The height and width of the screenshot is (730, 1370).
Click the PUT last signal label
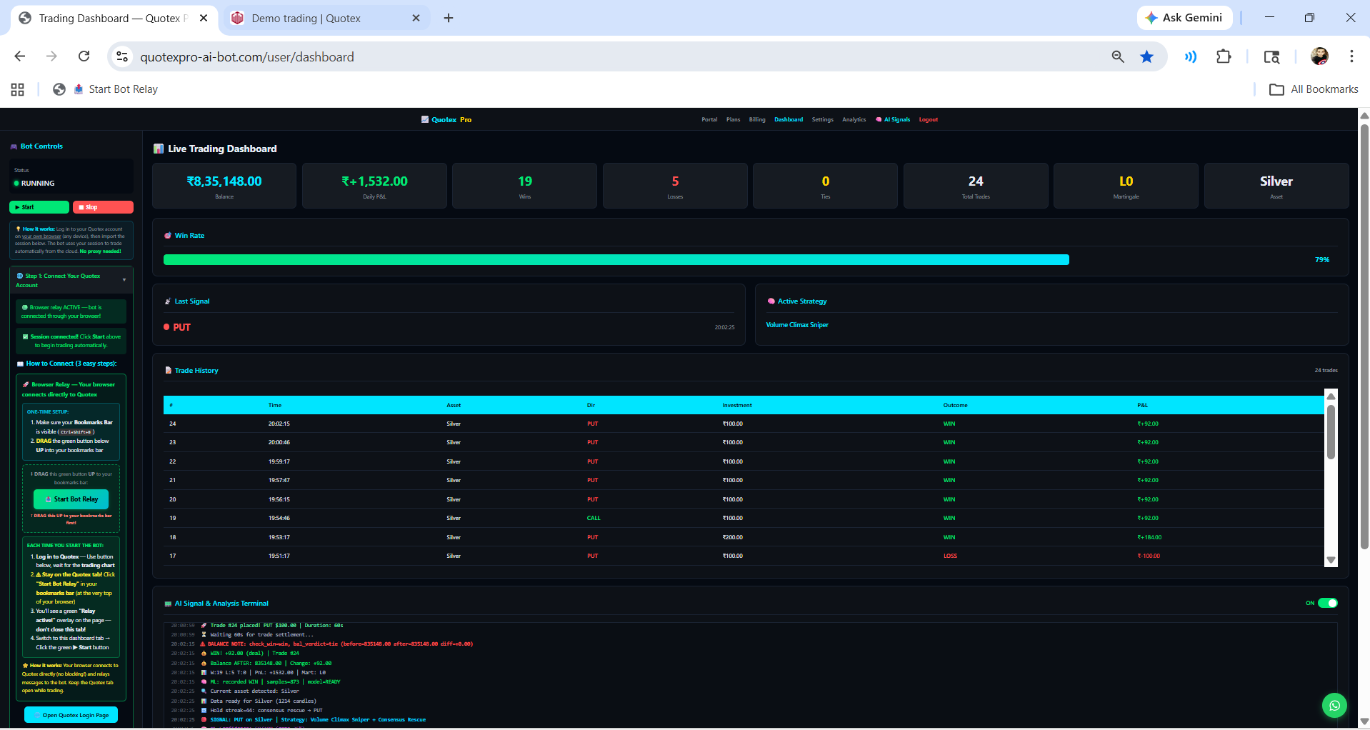181,327
